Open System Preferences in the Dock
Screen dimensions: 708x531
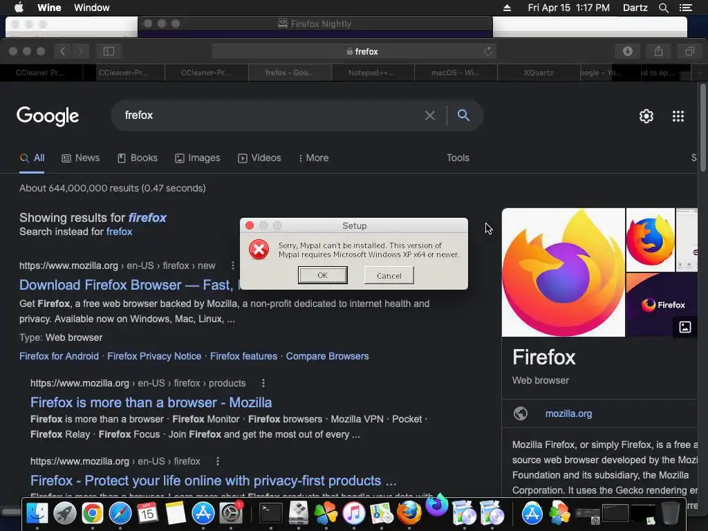tap(231, 513)
